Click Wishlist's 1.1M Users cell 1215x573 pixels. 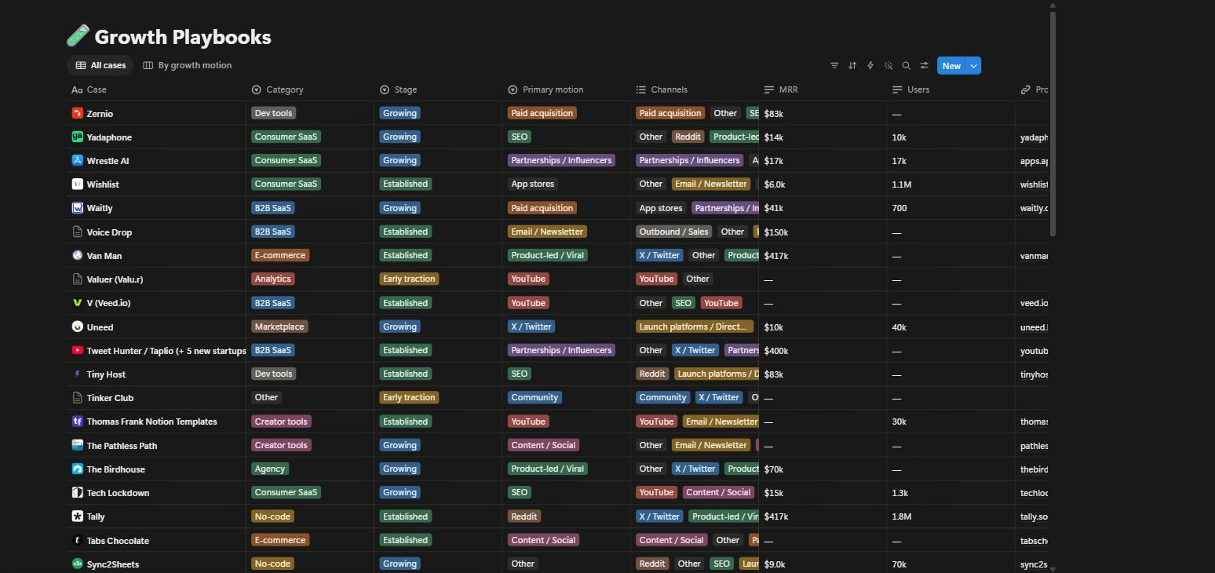point(950,184)
